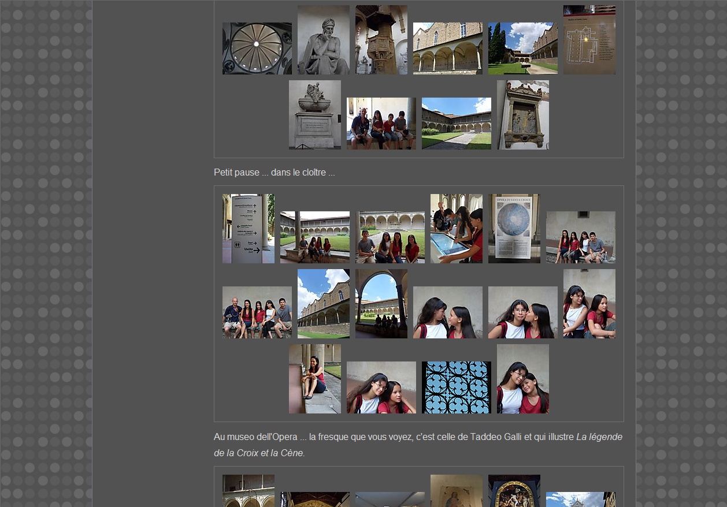Screen dimensions: 727x507
Task: Open the Opera di Santa Croce poster thumbnail
Action: (514, 229)
